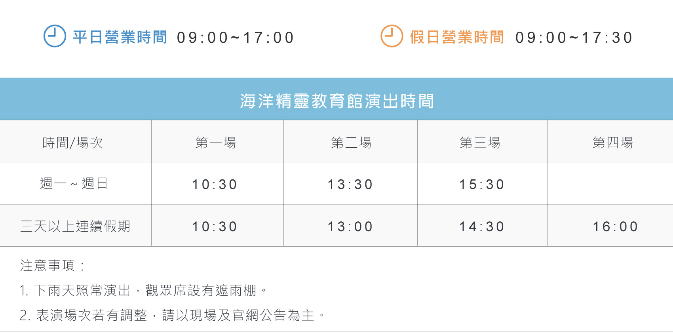Click the 海洋精靈教育館演出時間 table header

coord(337,101)
